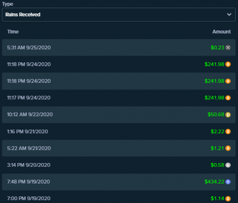
Task: Click Bitcoin icon on 11:18 PM unshaded row
Action: pos(228,64)
